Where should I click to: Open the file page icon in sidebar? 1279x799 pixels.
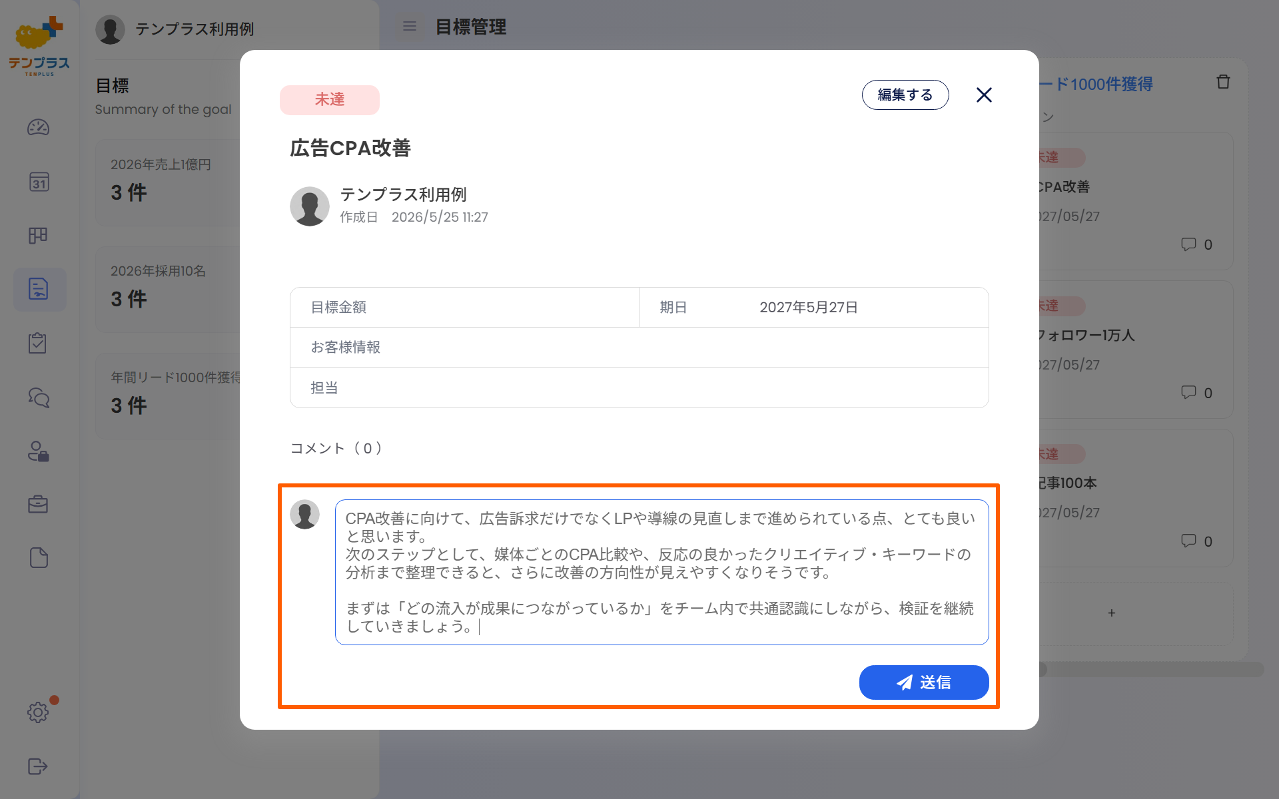click(x=39, y=558)
